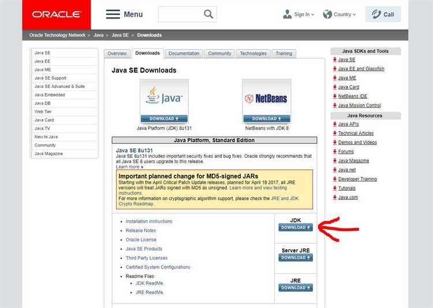Image resolution: width=433 pixels, height=308 pixels.
Task: Open the Technologies tab
Action: coord(253,53)
